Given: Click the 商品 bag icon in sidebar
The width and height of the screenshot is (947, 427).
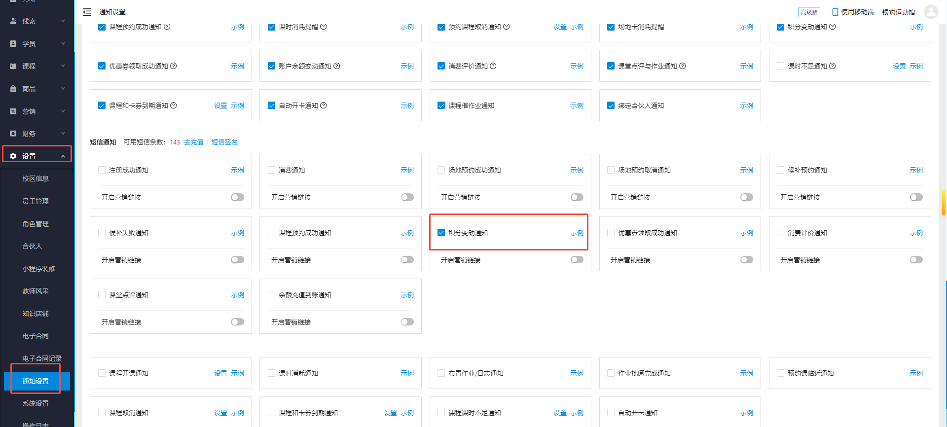Looking at the screenshot, I should (x=13, y=89).
